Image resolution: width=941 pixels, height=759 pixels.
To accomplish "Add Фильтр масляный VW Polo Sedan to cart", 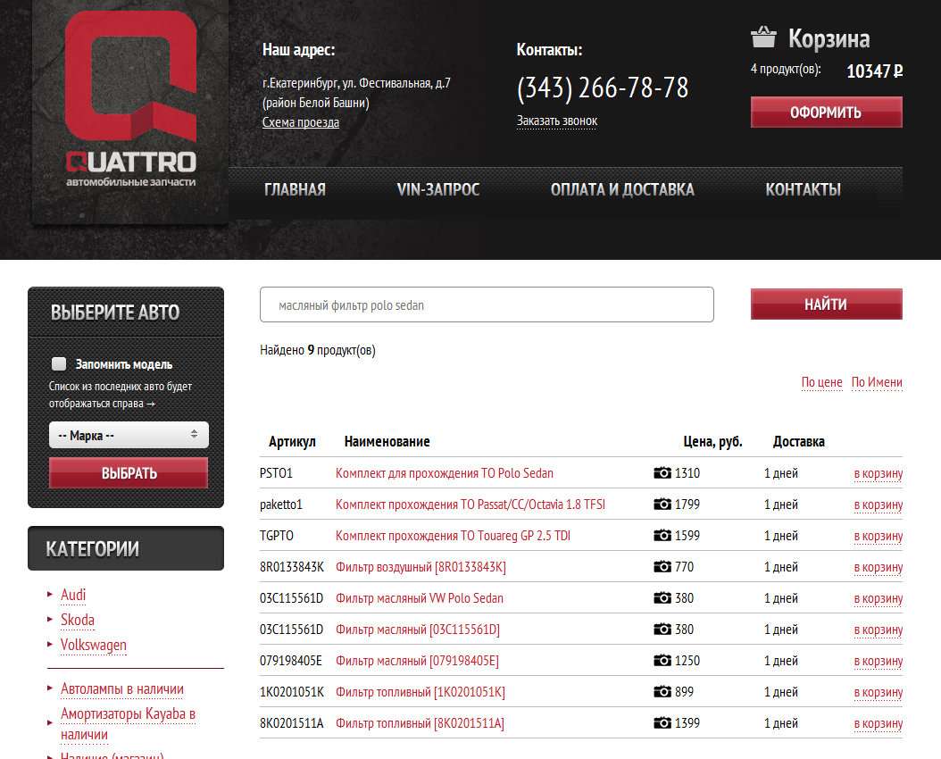I will click(878, 598).
